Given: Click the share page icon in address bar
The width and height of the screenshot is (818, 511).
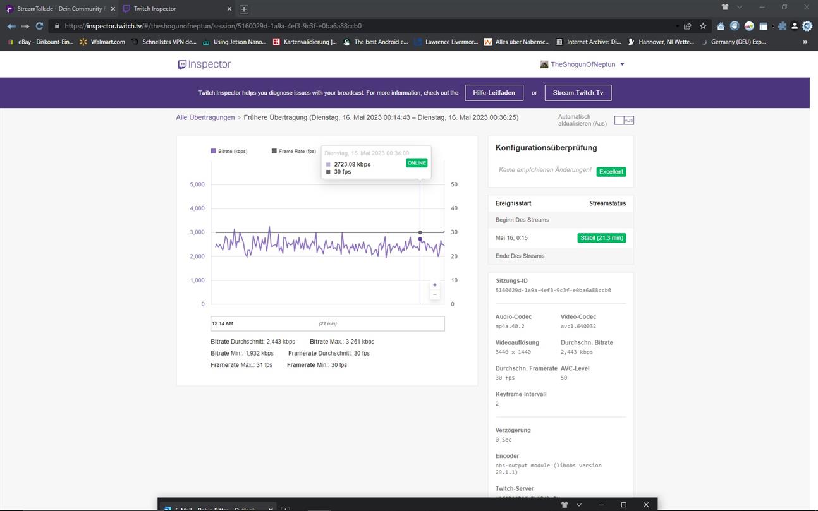Looking at the screenshot, I should pyautogui.click(x=688, y=26).
